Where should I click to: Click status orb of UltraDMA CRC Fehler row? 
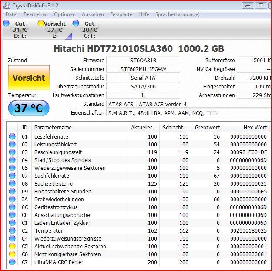tap(12, 262)
